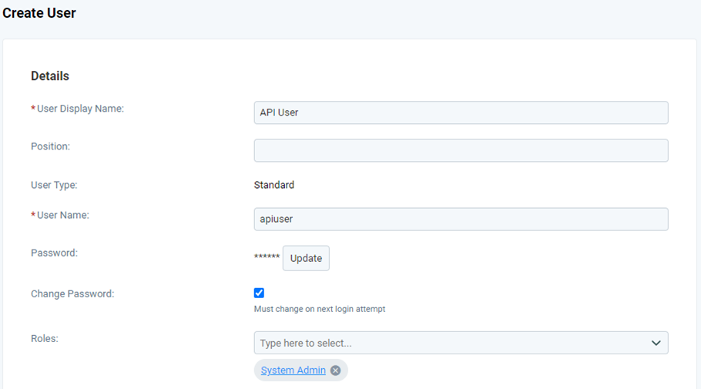Image resolution: width=701 pixels, height=389 pixels.
Task: Expand the Roles dropdown arrow
Action: (x=656, y=343)
